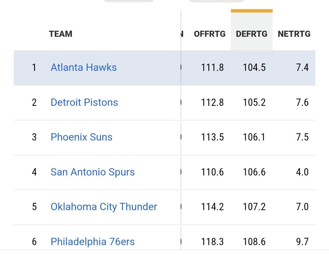Click the TEAM column header
Viewport: 329px width, 255px height.
pos(61,34)
